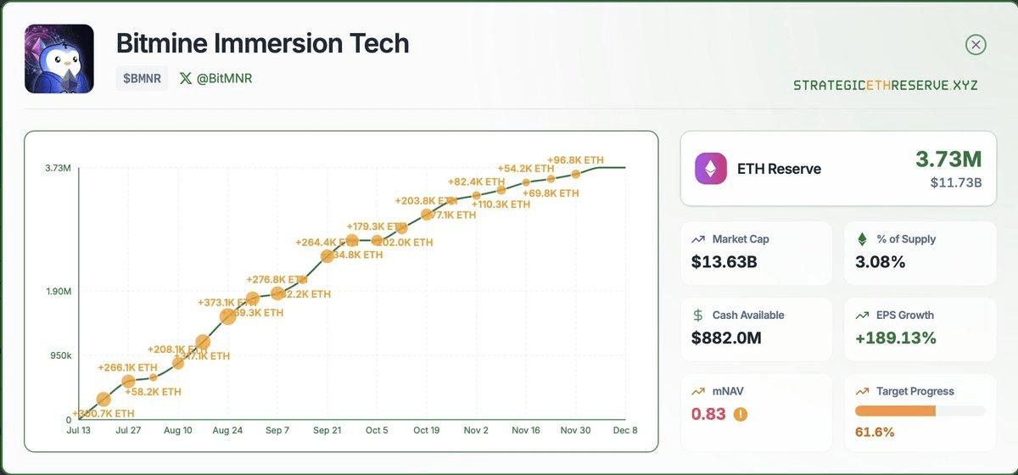This screenshot has width=1018, height=475.
Task: Click the +373.1K ETH purchase marker
Action: (x=227, y=316)
